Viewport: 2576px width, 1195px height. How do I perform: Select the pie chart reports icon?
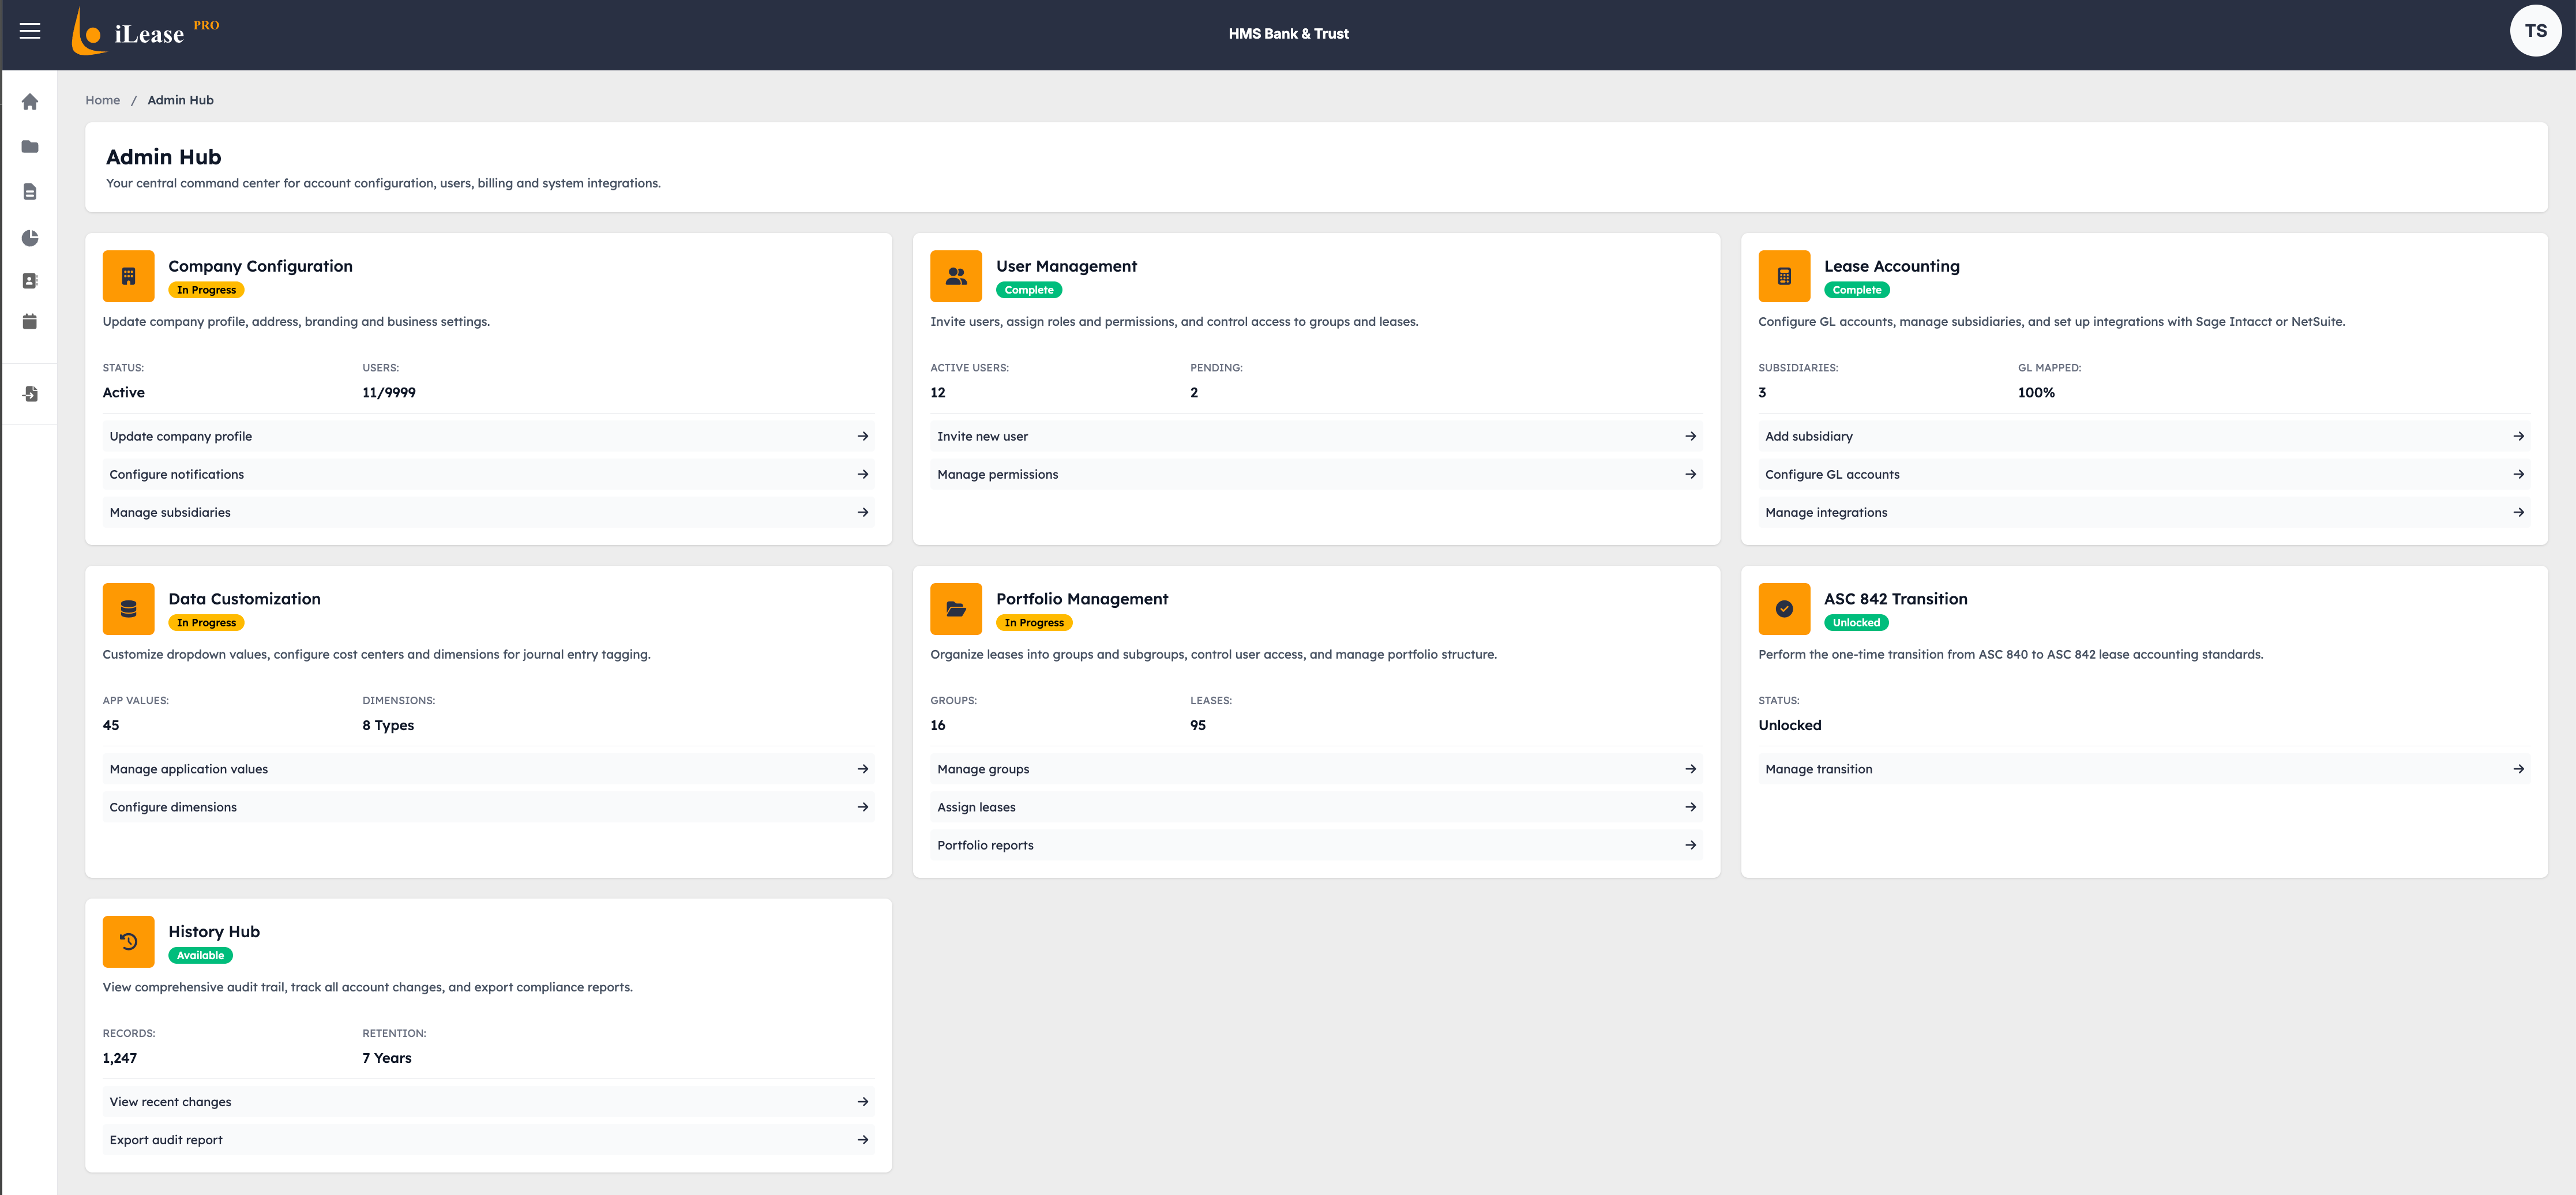tap(30, 238)
